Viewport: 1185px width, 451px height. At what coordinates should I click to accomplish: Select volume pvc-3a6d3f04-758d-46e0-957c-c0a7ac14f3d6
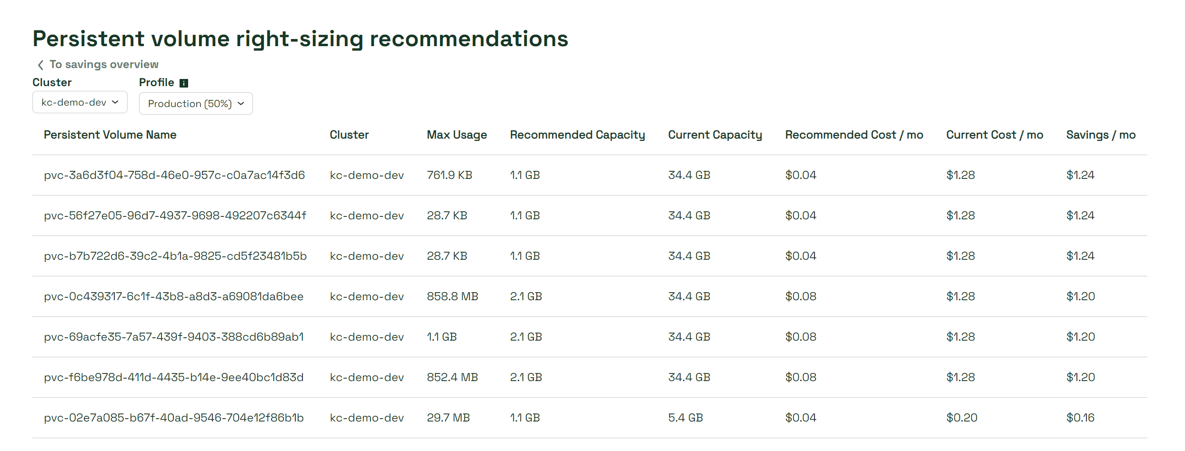click(x=174, y=175)
